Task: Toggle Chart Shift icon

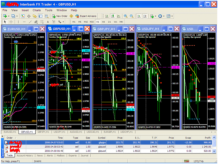Action: click(145, 16)
